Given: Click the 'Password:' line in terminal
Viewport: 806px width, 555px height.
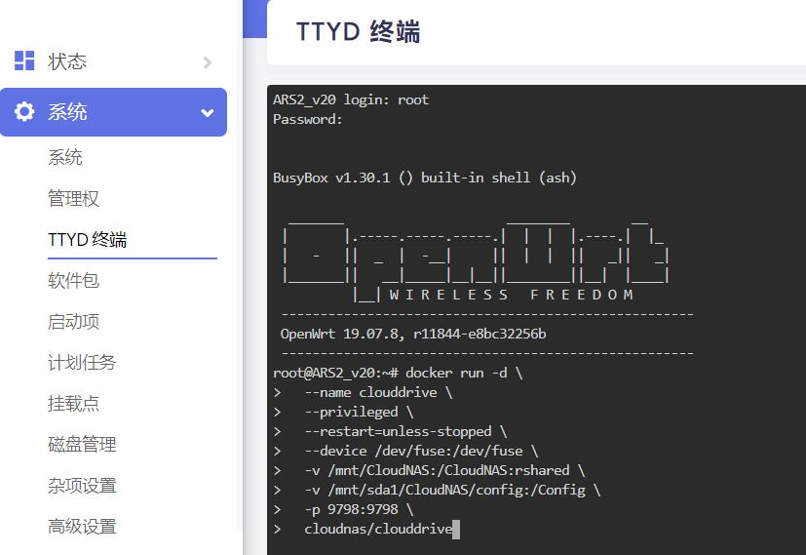Looking at the screenshot, I should coord(307,119).
